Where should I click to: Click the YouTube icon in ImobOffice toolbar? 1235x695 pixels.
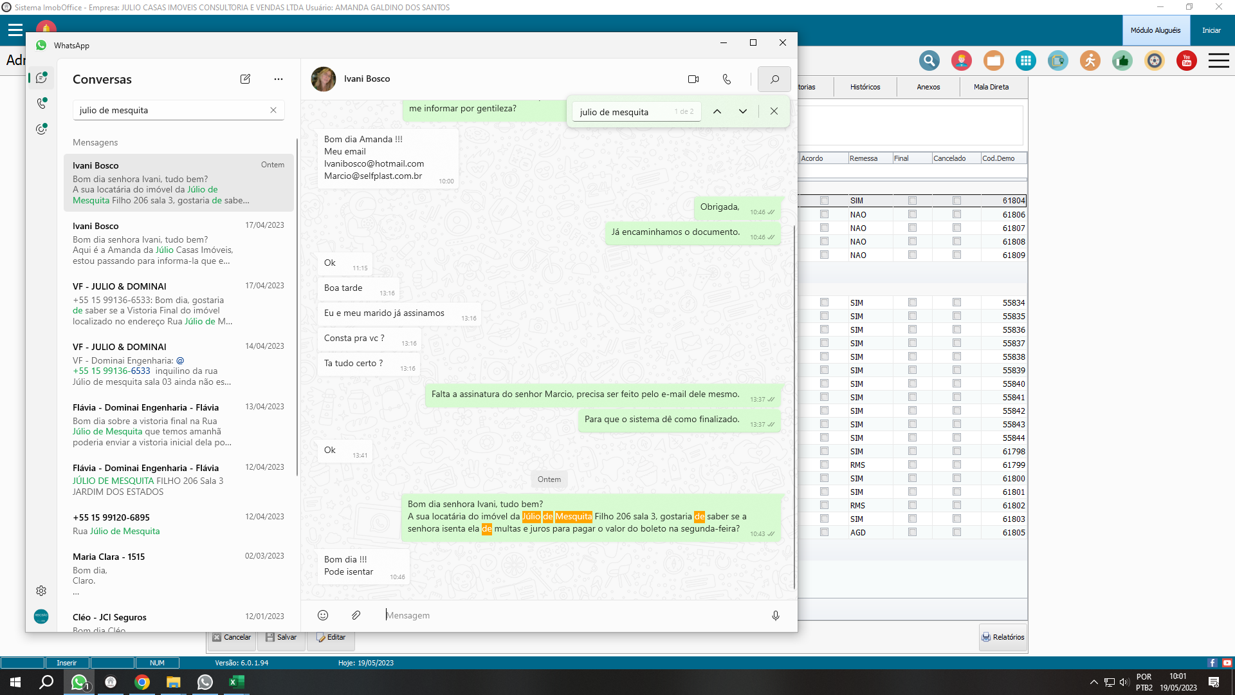pos(1186,61)
